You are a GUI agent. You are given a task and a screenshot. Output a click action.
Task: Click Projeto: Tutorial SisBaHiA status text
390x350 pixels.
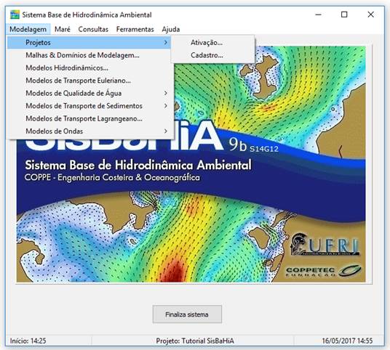pyautogui.click(x=195, y=341)
